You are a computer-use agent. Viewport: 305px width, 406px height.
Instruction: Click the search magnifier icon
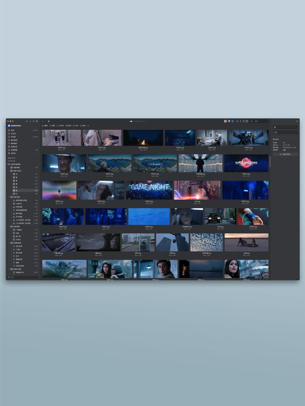252,121
